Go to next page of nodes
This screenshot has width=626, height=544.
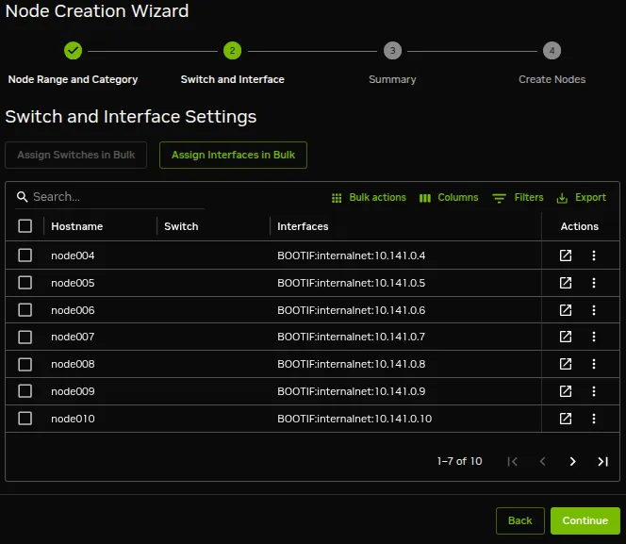[572, 462]
